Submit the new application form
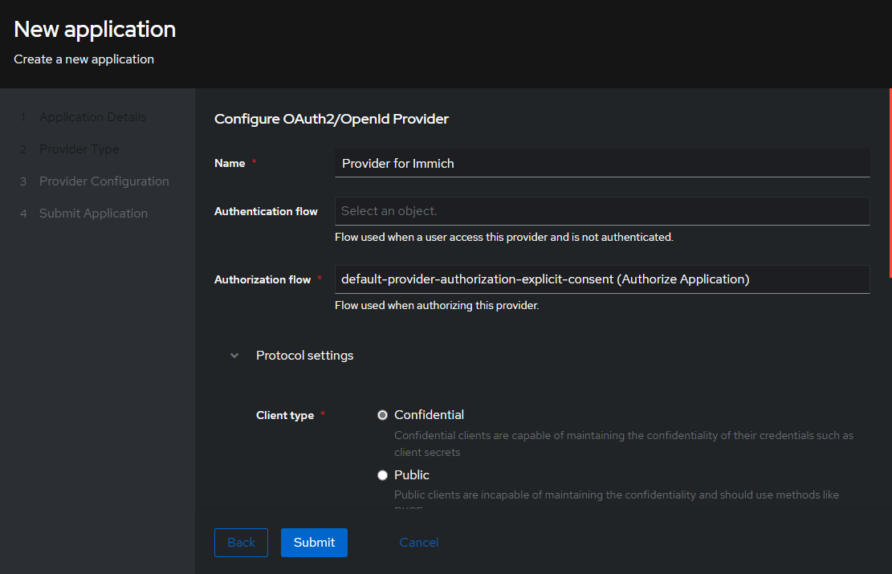 314,543
